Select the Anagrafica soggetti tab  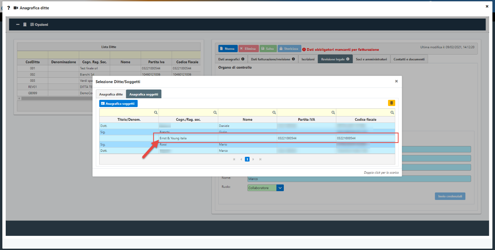click(x=144, y=94)
